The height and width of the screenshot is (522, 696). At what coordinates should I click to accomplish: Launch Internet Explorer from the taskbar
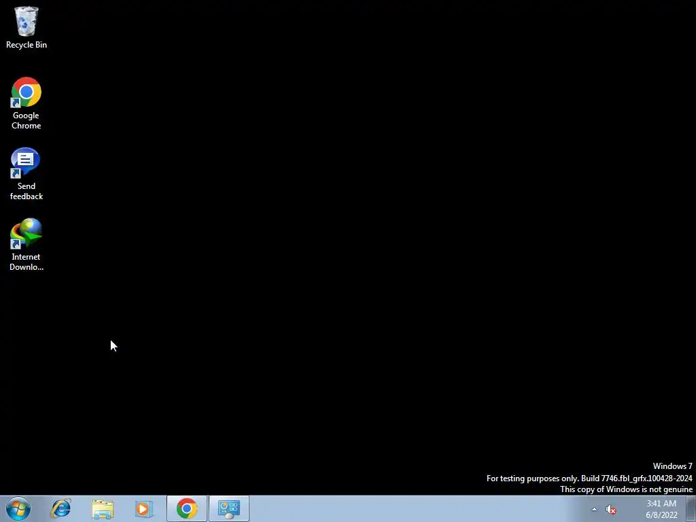60,508
